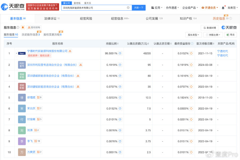Open the first 宁德时代 related product link

tap(223, 51)
